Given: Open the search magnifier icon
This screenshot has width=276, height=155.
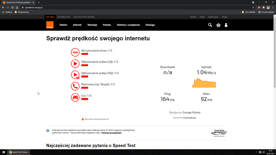Looking at the screenshot, I should [210, 25].
